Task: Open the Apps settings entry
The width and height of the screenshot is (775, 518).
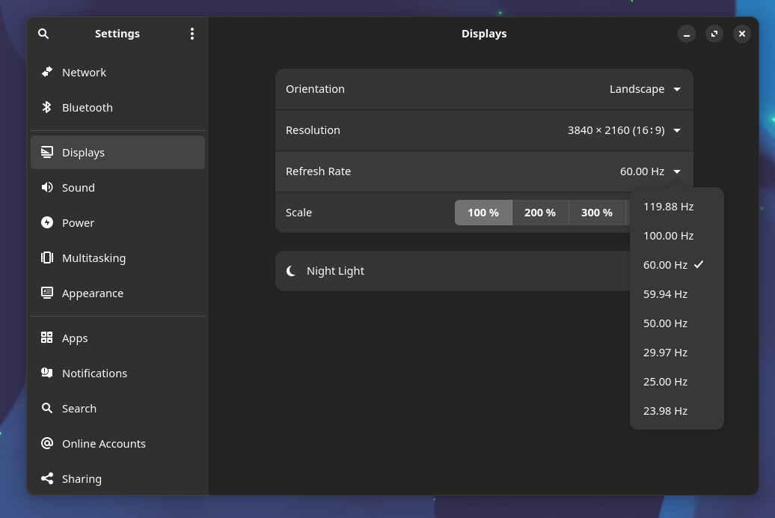Action: click(117, 338)
